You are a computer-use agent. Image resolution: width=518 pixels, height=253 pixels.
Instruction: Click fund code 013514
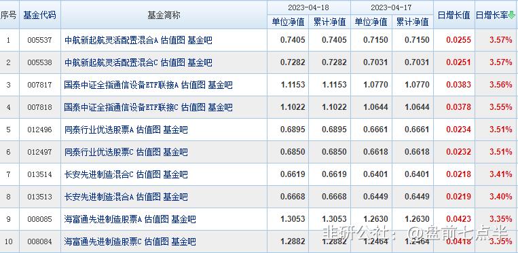coord(39,174)
